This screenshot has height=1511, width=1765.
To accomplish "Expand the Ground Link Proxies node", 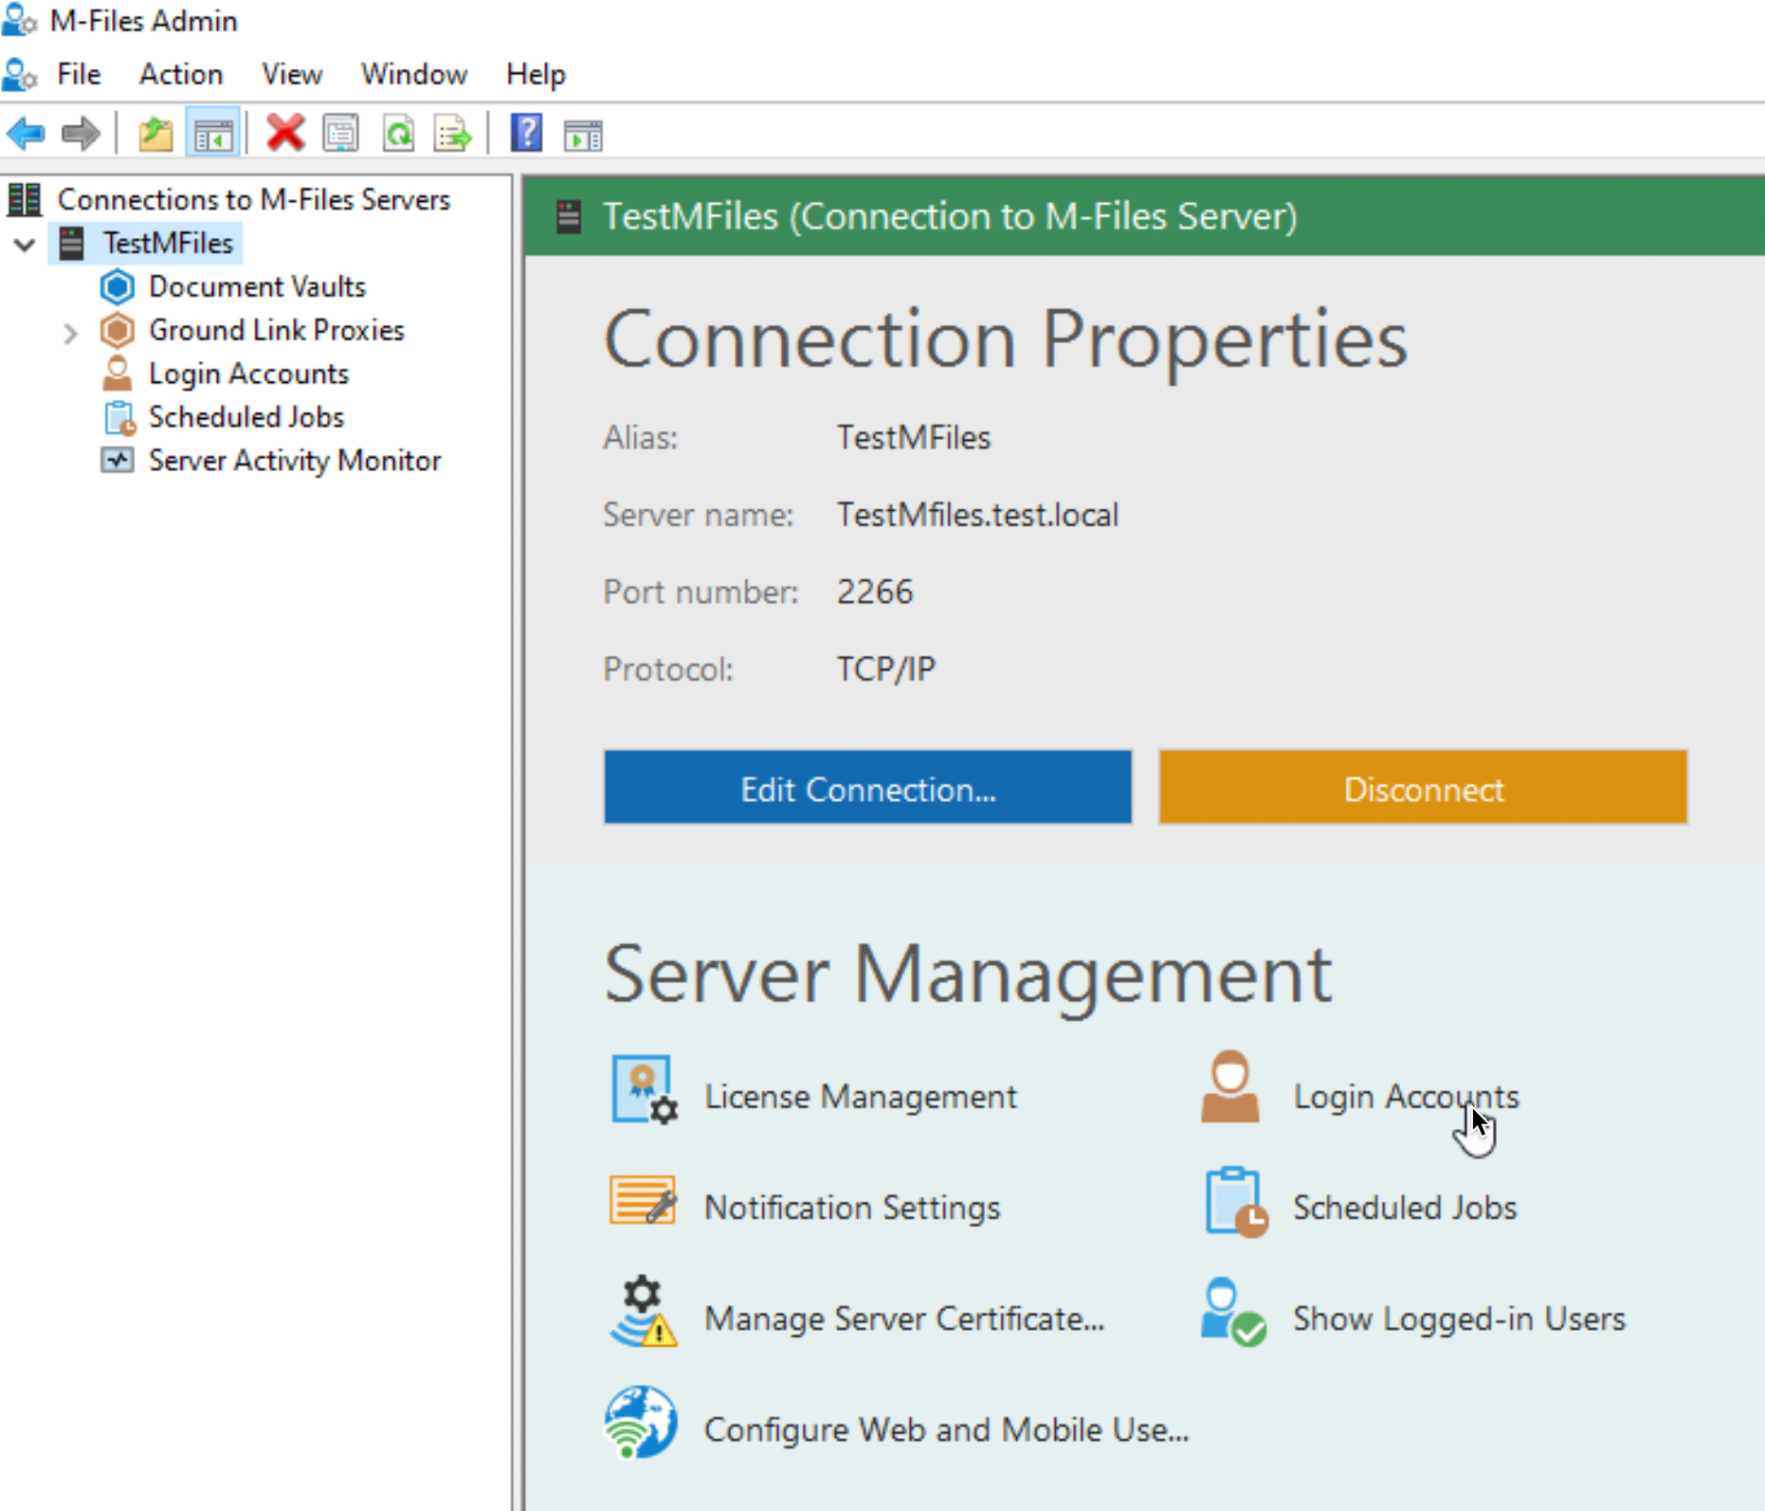I will pos(70,333).
